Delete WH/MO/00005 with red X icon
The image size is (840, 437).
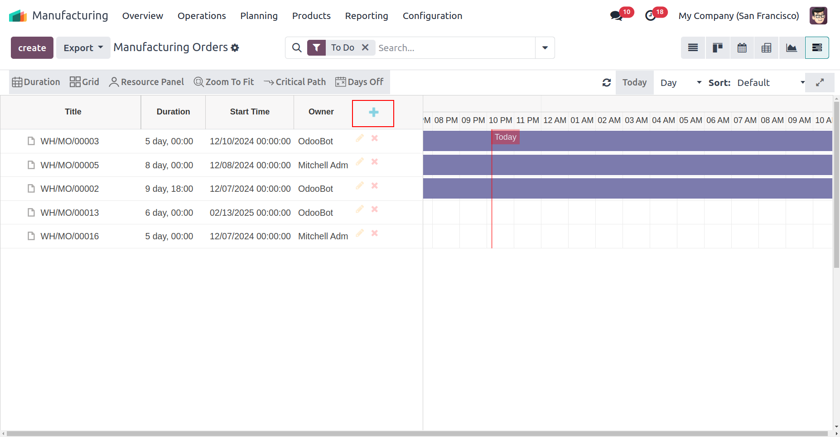pyautogui.click(x=375, y=162)
